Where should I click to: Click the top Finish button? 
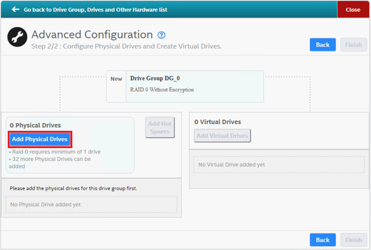click(x=353, y=45)
